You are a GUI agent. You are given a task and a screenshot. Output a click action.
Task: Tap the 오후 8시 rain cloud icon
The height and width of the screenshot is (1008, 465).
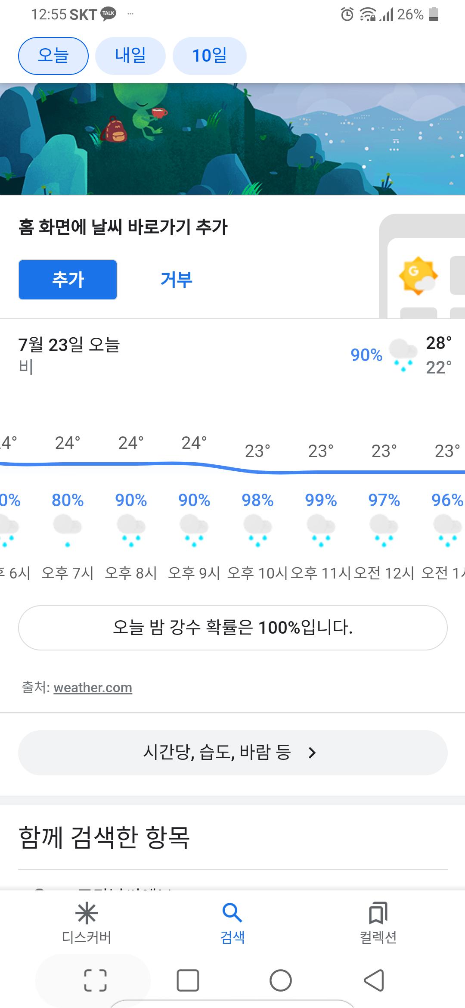point(131,530)
